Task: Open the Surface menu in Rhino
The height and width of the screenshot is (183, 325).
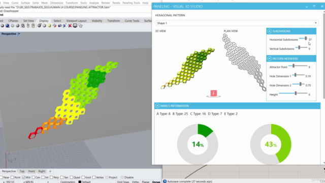Action: (25, 3)
